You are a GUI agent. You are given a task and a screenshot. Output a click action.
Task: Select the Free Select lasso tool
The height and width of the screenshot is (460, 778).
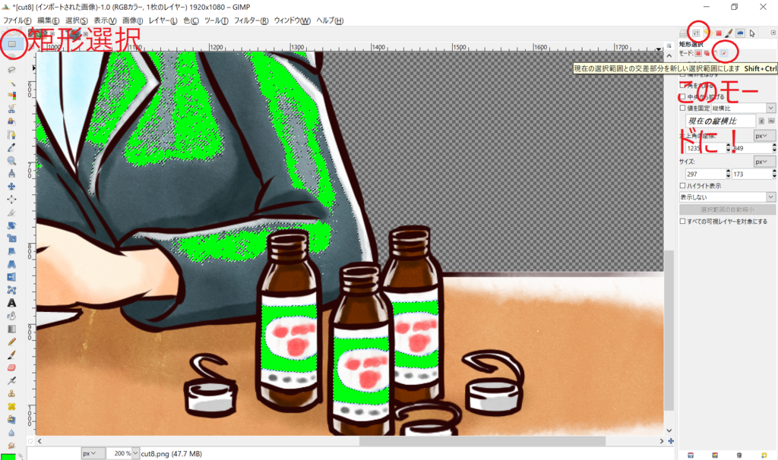[x=12, y=70]
